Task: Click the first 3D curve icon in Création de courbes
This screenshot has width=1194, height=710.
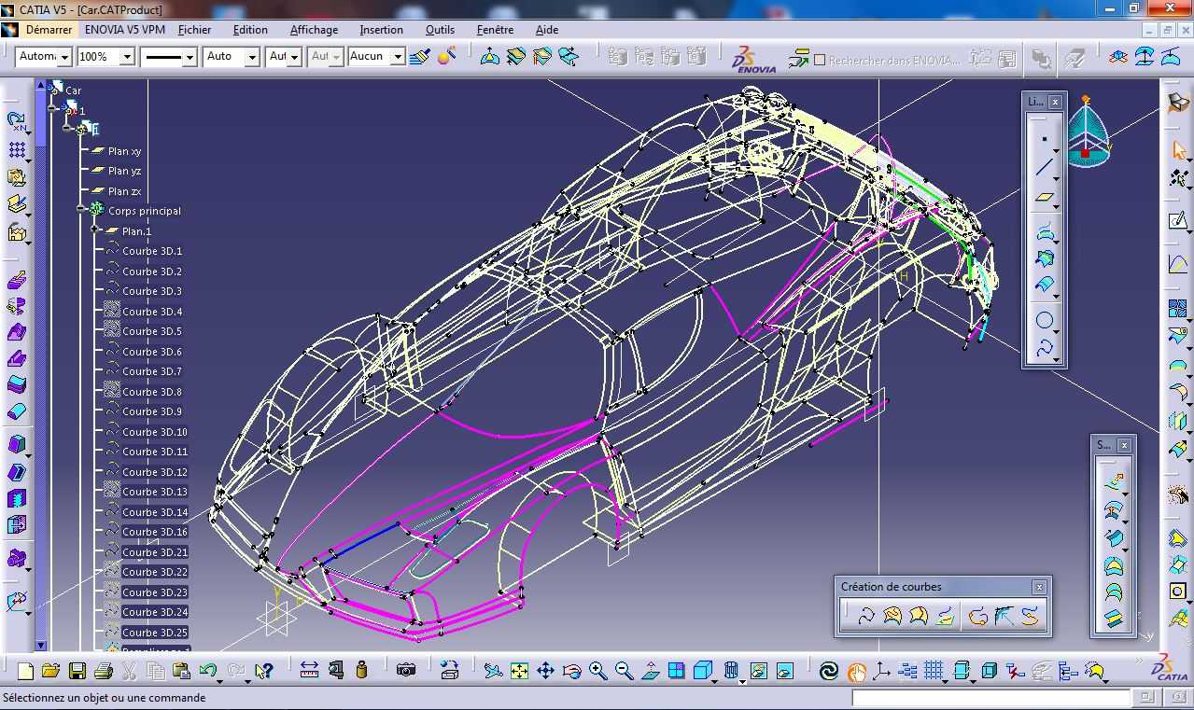Action: pos(865,616)
